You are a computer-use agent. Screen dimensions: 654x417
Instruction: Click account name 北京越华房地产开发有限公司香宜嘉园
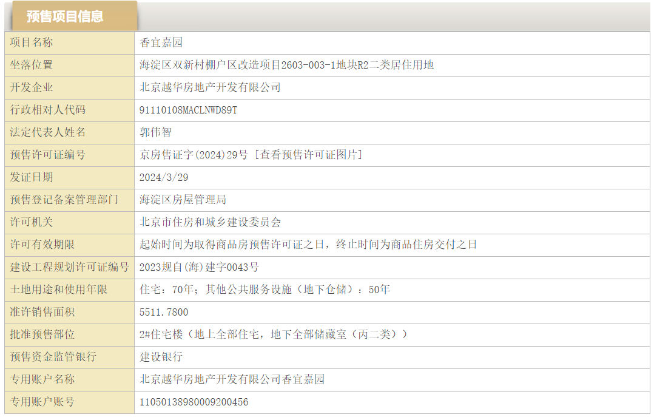click(x=232, y=379)
